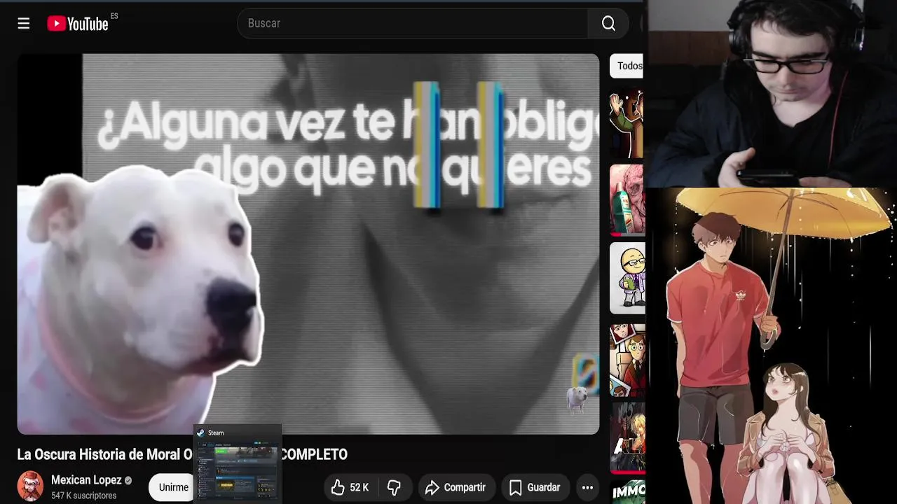Screen dimensions: 897x504
Task: Open the YouTube hamburger menu
Action: point(24,24)
